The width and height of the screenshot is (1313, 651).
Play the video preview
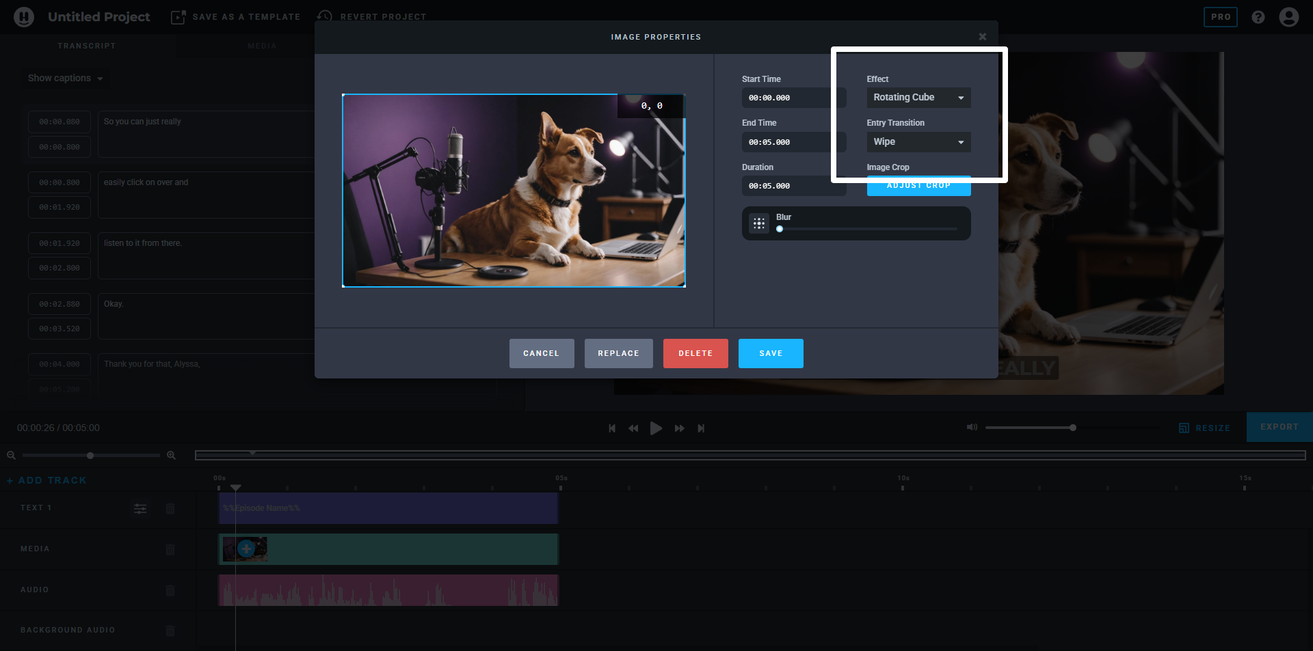[x=656, y=428]
